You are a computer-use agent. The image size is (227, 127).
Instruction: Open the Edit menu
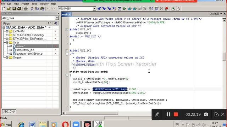click(x=9, y=4)
